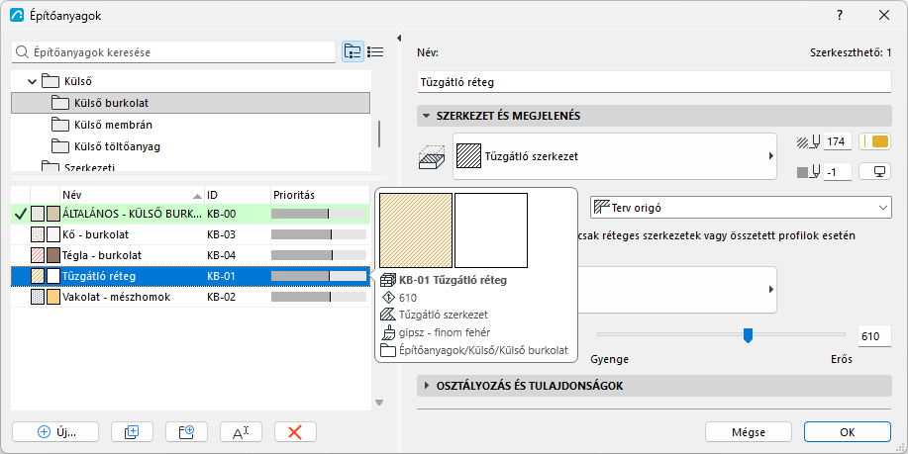Click the Mégse cancel button
Screen dimensions: 908x454
pyautogui.click(x=749, y=432)
